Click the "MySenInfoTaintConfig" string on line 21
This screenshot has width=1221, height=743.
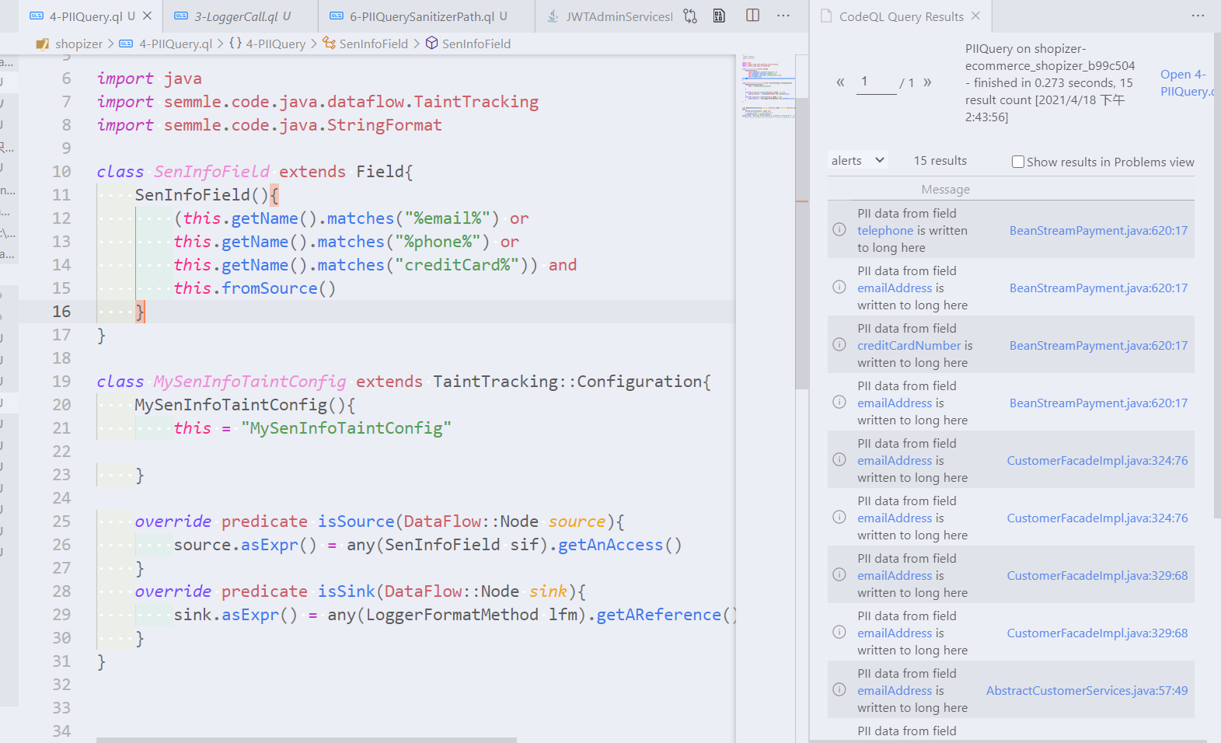click(x=346, y=427)
